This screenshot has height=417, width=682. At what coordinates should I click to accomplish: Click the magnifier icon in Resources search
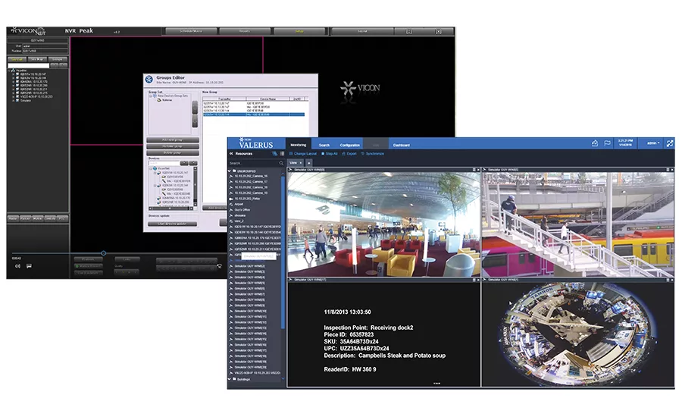[x=281, y=163]
